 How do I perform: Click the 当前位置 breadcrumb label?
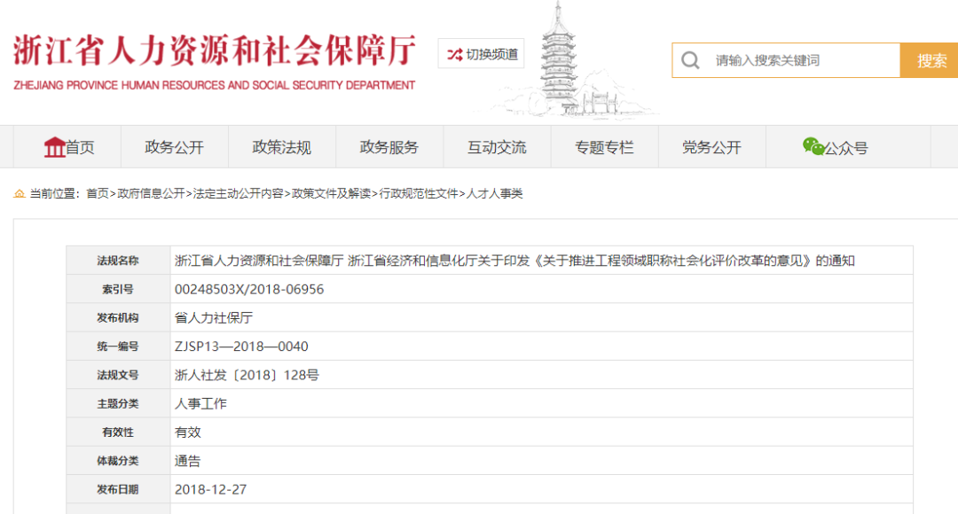[x=54, y=193]
